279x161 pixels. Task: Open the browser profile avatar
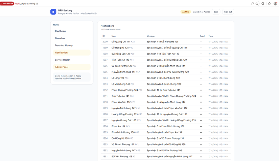point(275,4)
